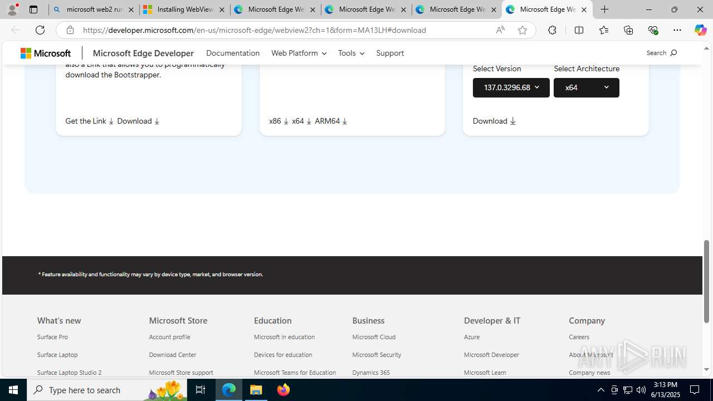Image resolution: width=713 pixels, height=401 pixels.
Task: Click the Refresh page icon
Action: click(40, 30)
